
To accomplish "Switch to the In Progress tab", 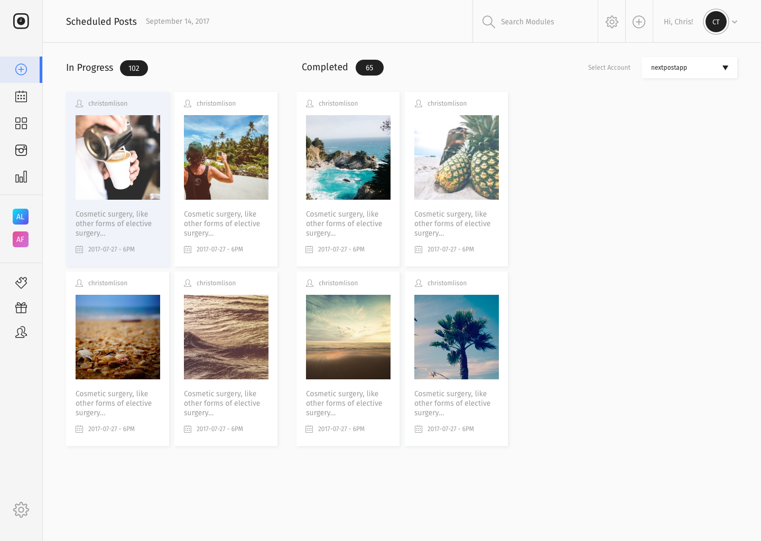I will 89,68.
